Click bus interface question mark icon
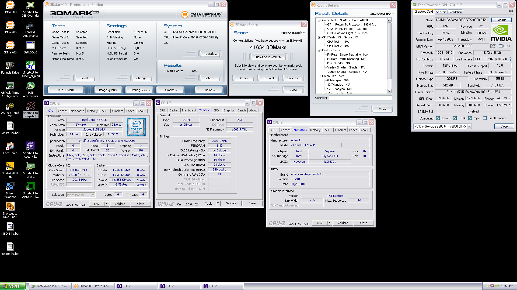The height and width of the screenshot is (290, 517). click(x=510, y=59)
